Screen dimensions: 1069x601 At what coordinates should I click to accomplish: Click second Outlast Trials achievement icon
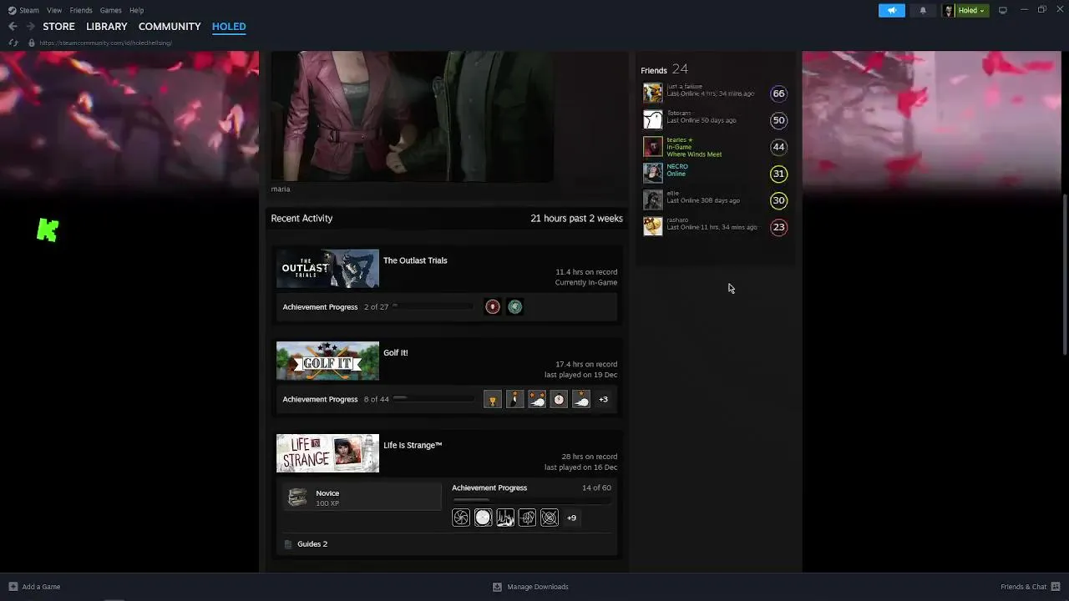[x=515, y=307]
